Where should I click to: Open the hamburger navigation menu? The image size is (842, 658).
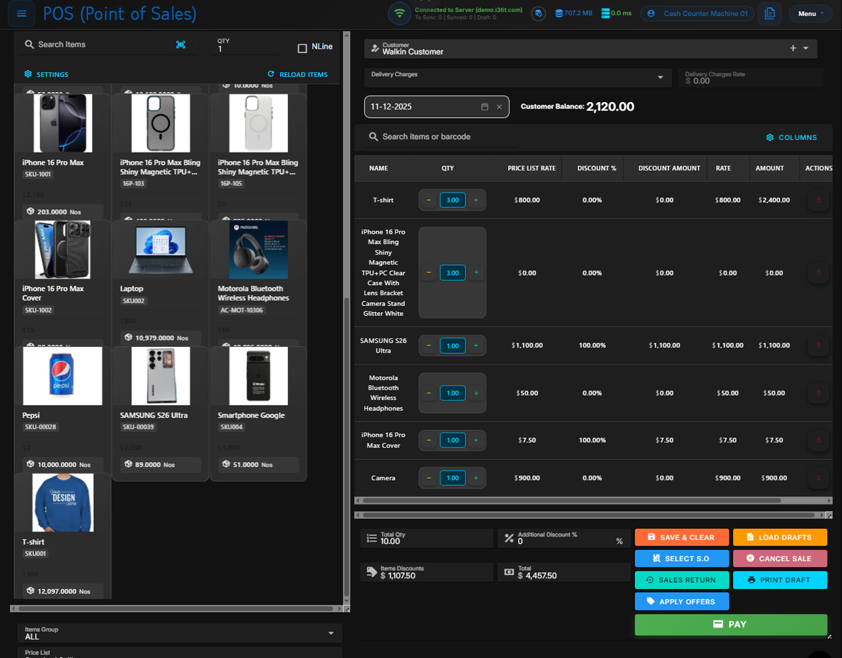click(22, 14)
